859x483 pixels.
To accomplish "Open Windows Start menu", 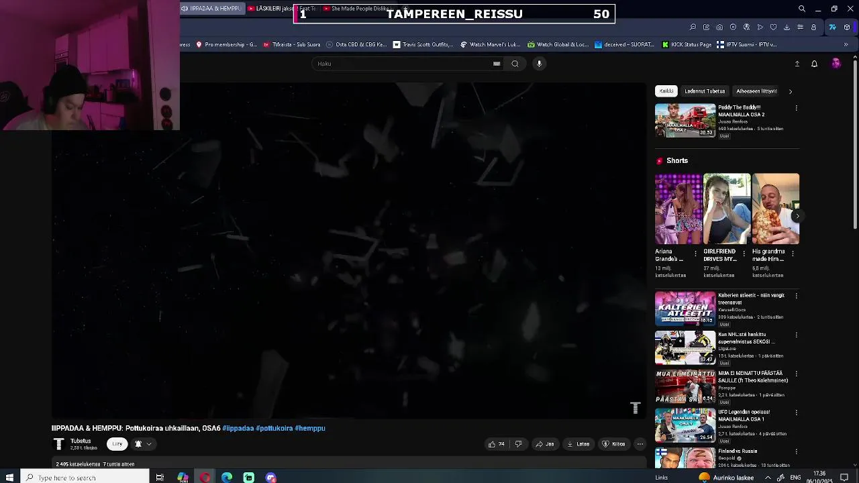I will coord(9,478).
